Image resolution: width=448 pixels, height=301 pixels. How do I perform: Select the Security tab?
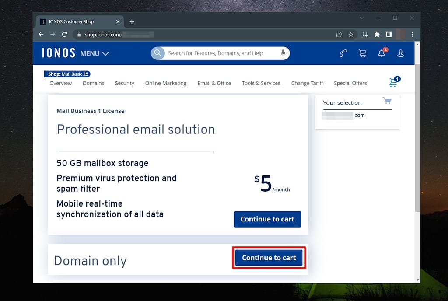pos(125,83)
